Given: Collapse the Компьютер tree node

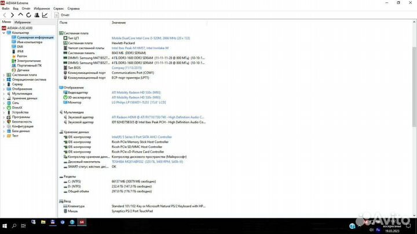Looking at the screenshot, I should [x=3, y=32].
